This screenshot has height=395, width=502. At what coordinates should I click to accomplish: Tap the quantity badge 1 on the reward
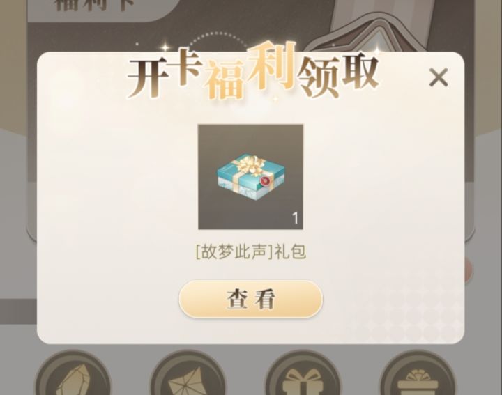[296, 219]
